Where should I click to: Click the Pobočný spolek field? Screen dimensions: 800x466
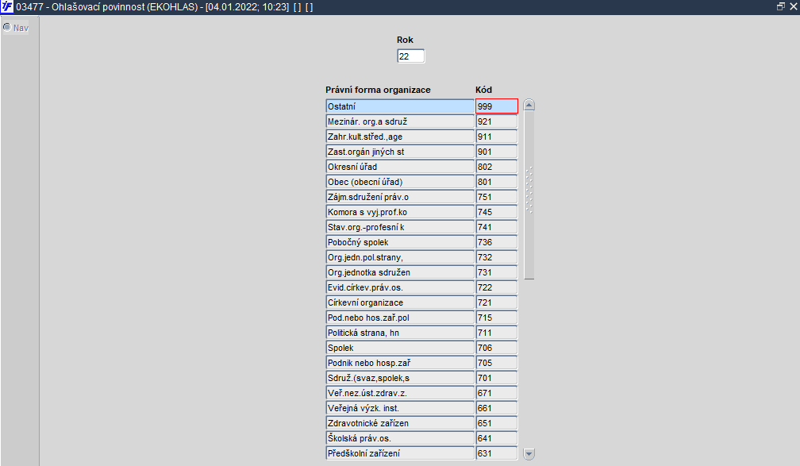coord(400,242)
